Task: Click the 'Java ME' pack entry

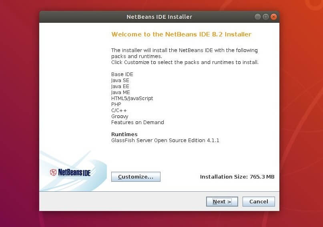Action: click(x=120, y=92)
